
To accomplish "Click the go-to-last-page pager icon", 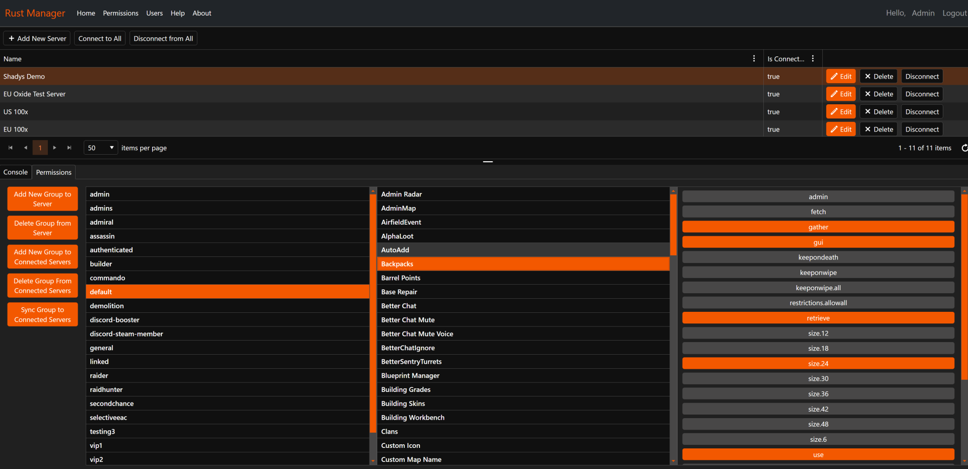I will point(69,148).
